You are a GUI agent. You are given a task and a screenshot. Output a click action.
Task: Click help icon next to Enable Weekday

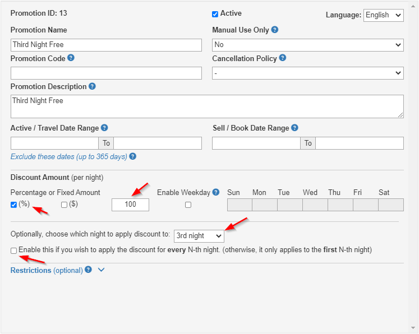click(x=216, y=192)
